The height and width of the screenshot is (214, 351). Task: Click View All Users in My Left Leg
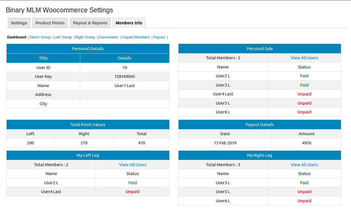(132, 165)
